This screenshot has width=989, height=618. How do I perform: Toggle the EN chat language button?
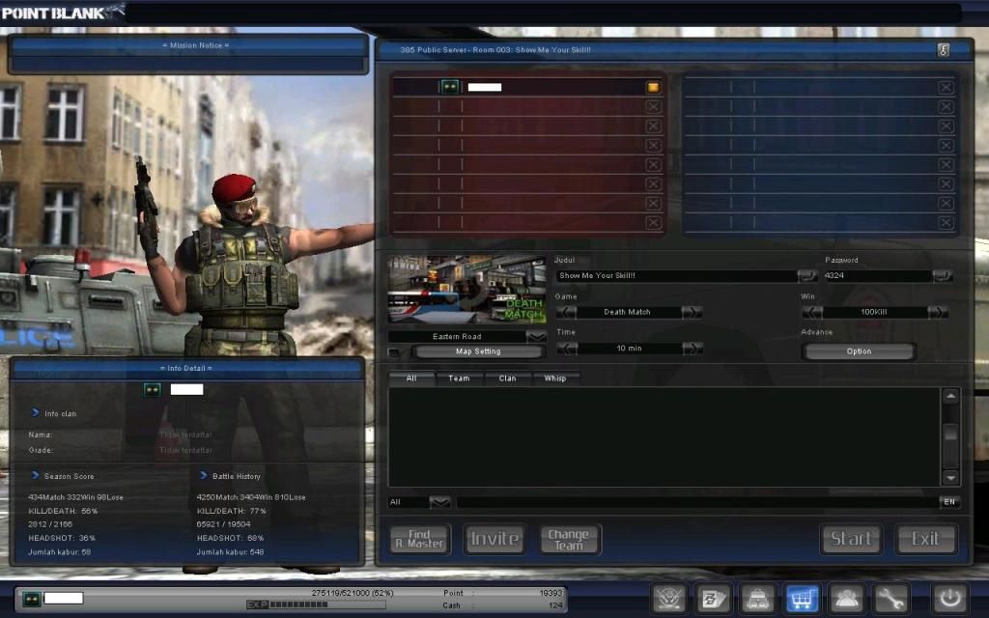click(949, 502)
